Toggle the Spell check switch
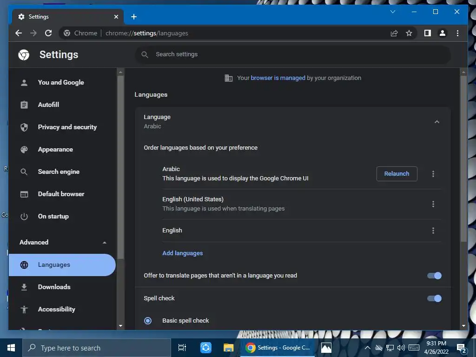The image size is (476, 357). pos(434,298)
